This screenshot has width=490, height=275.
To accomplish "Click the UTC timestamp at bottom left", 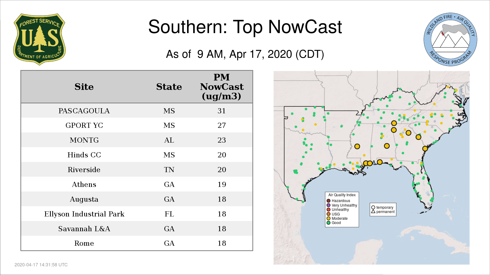I will pyautogui.click(x=41, y=265).
